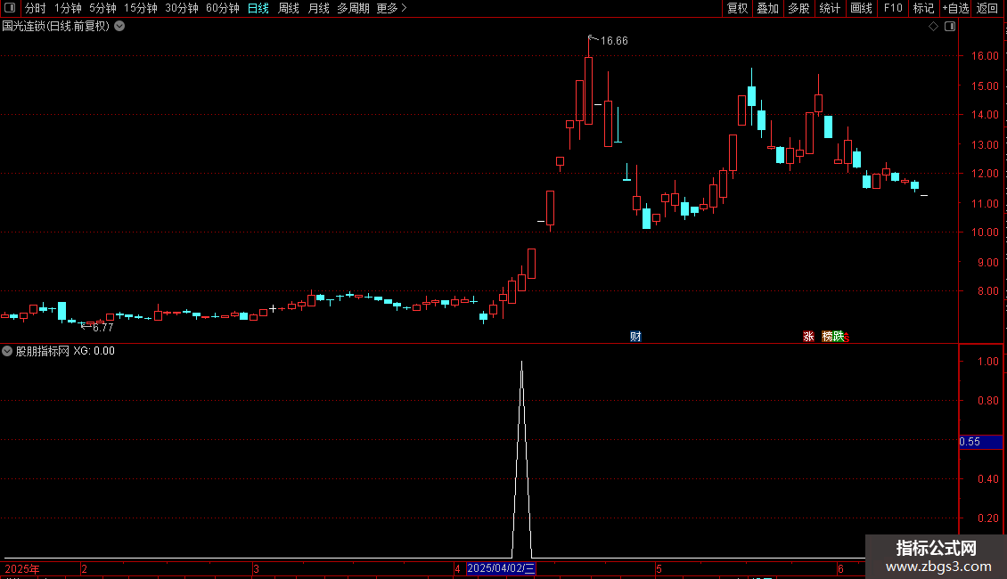Click the diamond marker icon at chart top right
The width and height of the screenshot is (1007, 579).
click(934, 27)
